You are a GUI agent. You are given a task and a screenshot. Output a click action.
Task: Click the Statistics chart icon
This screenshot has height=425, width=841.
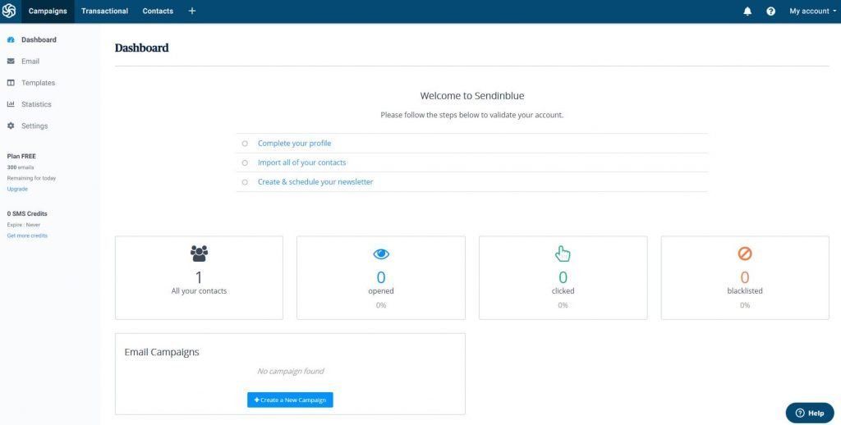click(x=11, y=104)
